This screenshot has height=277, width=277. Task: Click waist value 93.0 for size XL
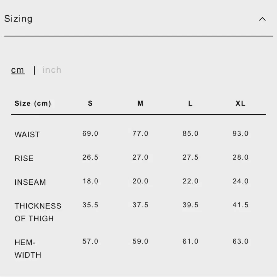coord(240,134)
